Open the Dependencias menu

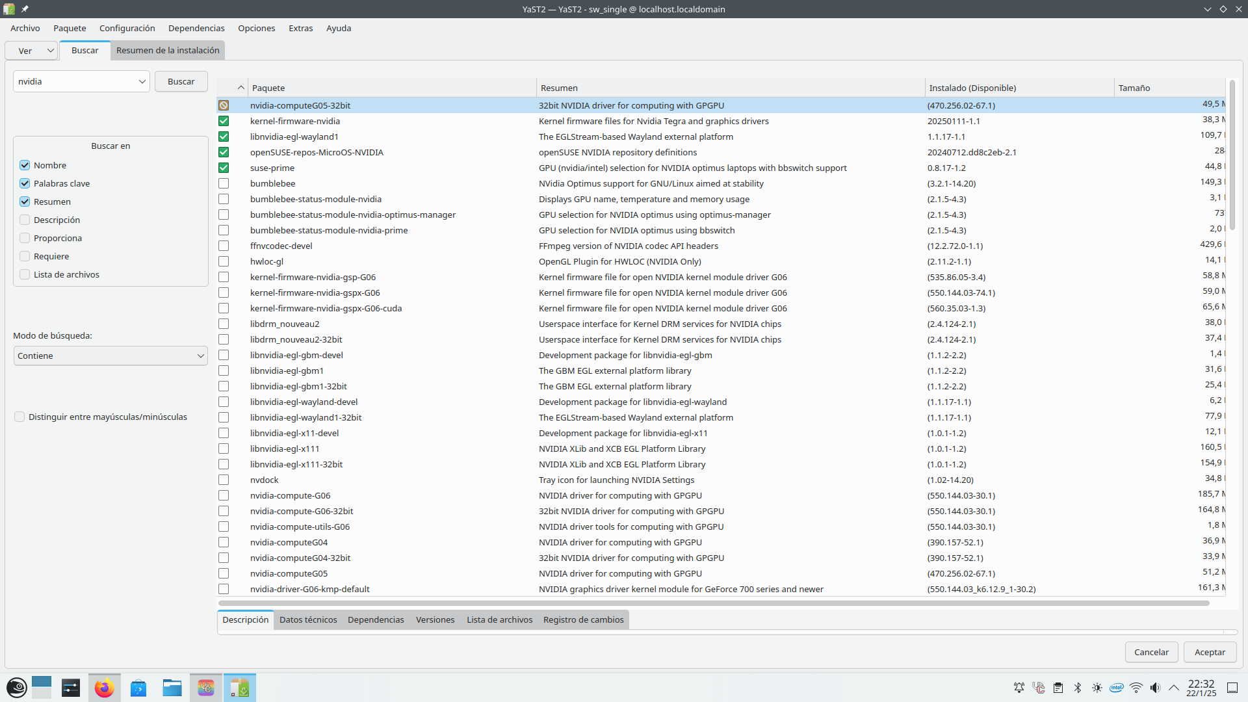click(x=196, y=28)
